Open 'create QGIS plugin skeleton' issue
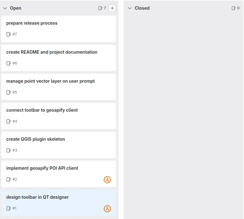Image resolution: width=244 pixels, height=219 pixels. click(x=36, y=139)
